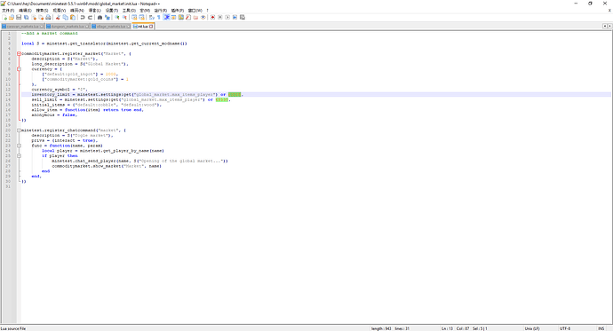Open the Plugins (P) menu

[177, 10]
